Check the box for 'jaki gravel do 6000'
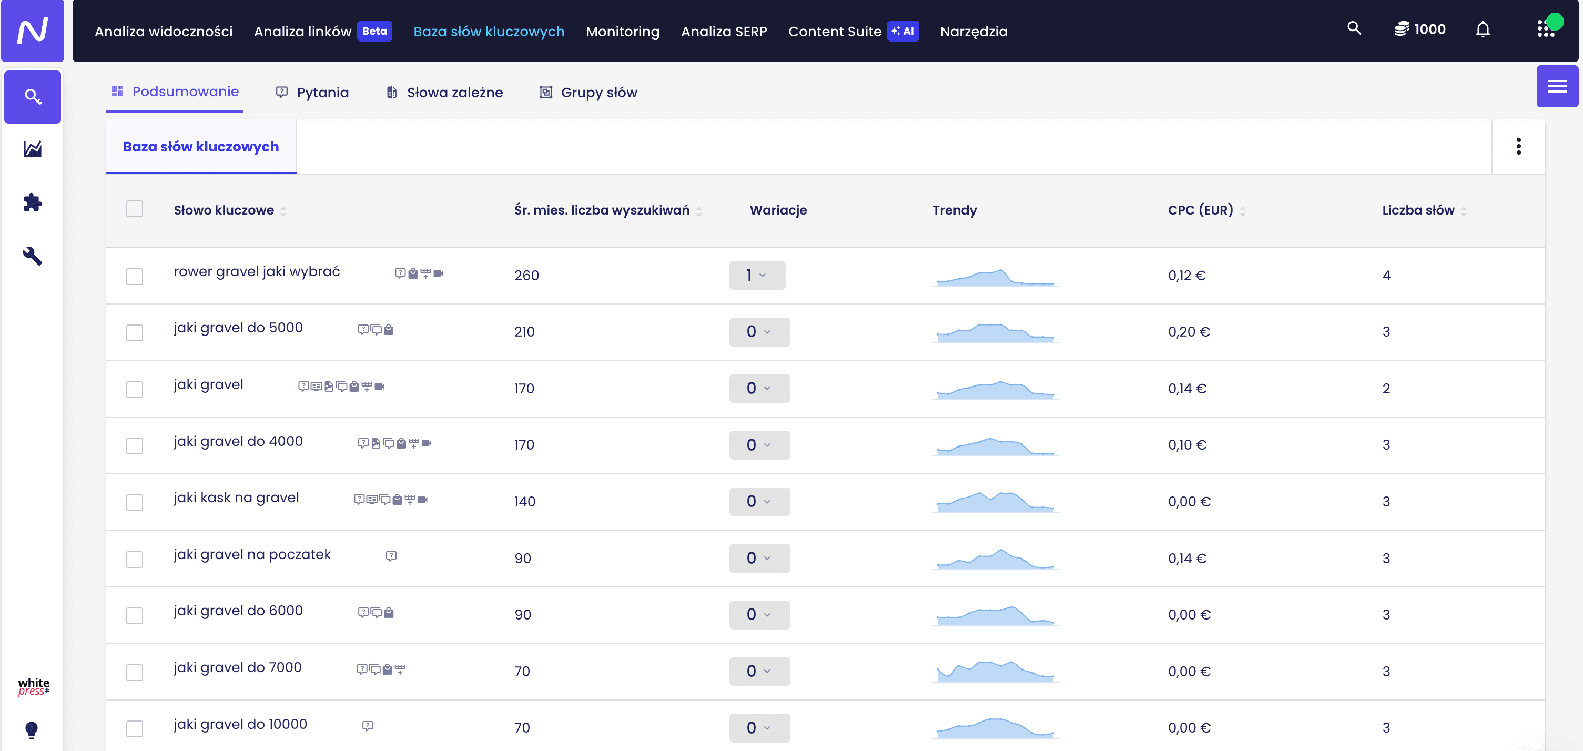This screenshot has width=1583, height=751. click(x=135, y=615)
